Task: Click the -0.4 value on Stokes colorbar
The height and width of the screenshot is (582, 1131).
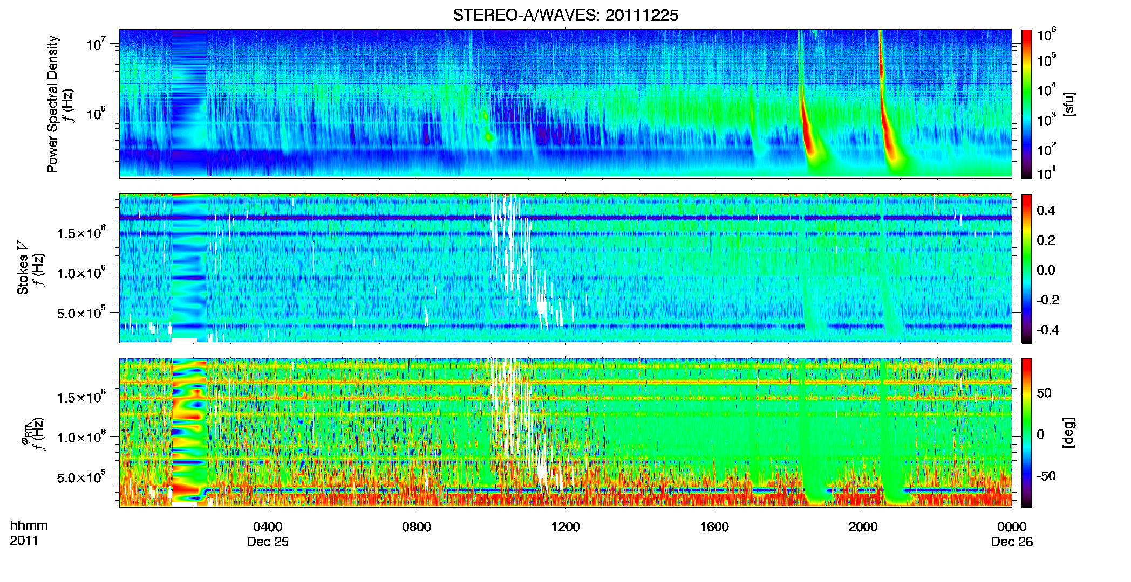Action: (x=1047, y=330)
